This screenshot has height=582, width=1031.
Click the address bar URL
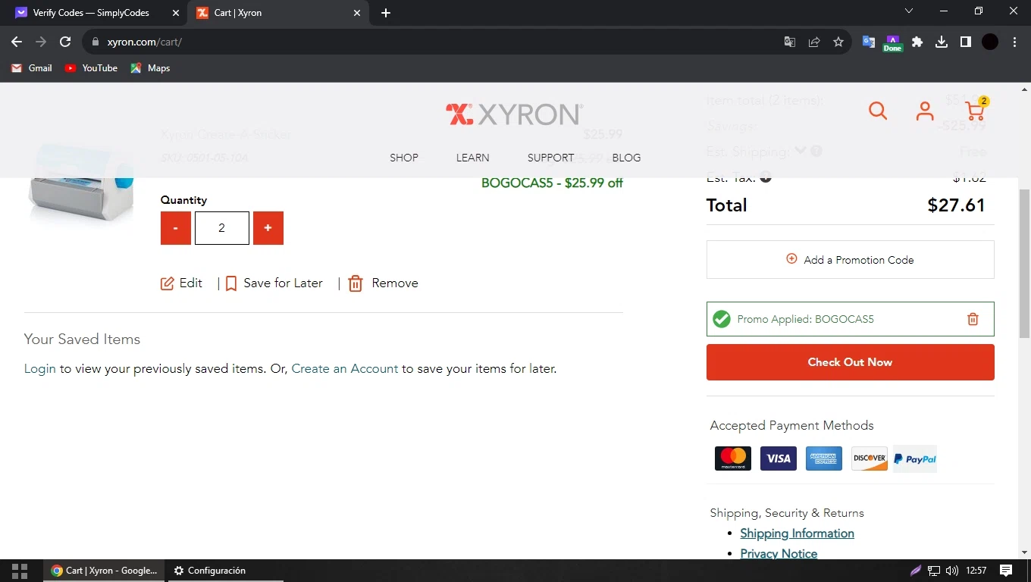point(145,42)
